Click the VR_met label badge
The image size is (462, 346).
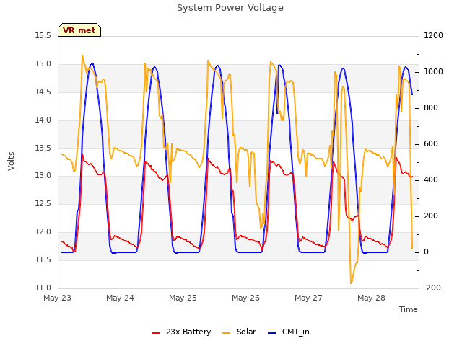(x=79, y=30)
